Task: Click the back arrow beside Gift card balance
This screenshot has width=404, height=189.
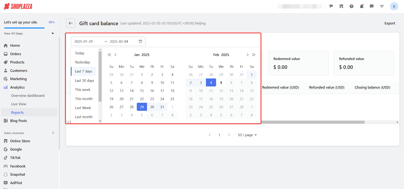Action: tap(71, 23)
